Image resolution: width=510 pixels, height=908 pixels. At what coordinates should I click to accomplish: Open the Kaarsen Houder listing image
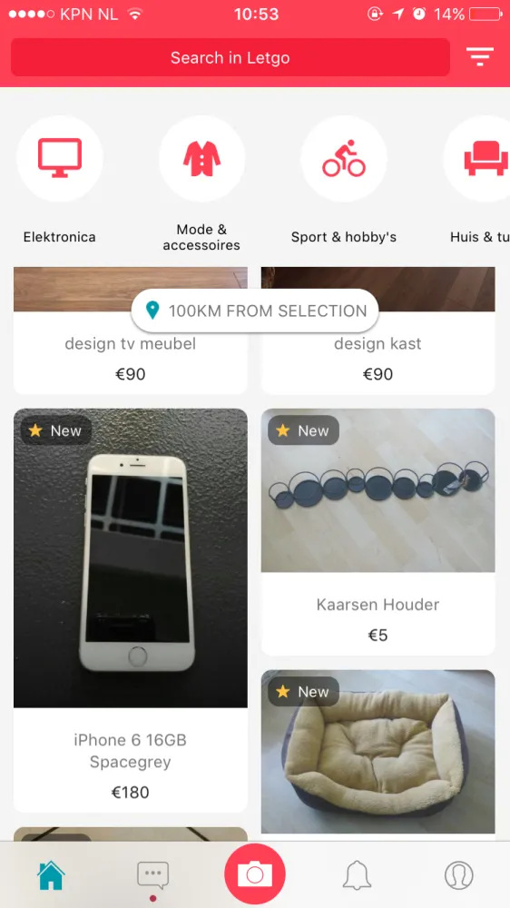[378, 490]
